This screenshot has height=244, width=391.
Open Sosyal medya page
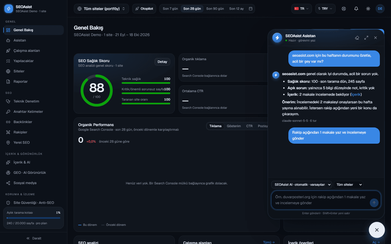pyautogui.click(x=33, y=183)
